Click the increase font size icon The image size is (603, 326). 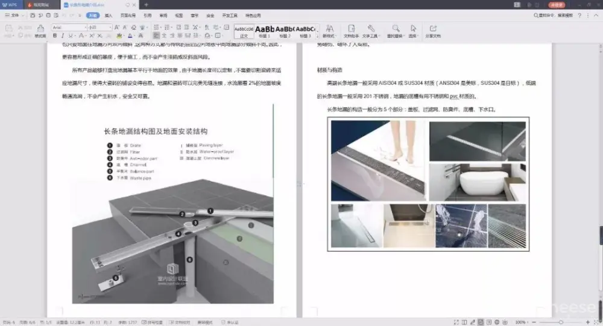(117, 27)
